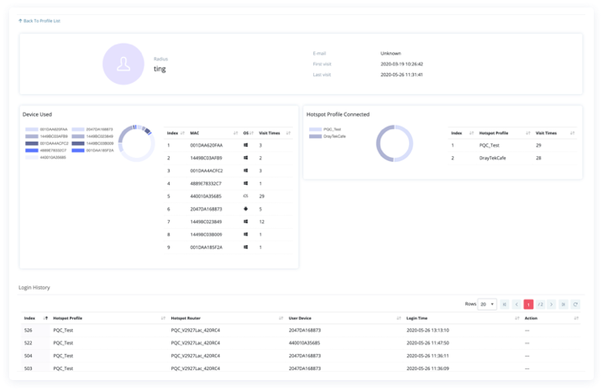Image resolution: width=603 pixels, height=391 pixels.
Task: Toggle PQC_Test legend in hotspot chart
Action: [x=327, y=129]
